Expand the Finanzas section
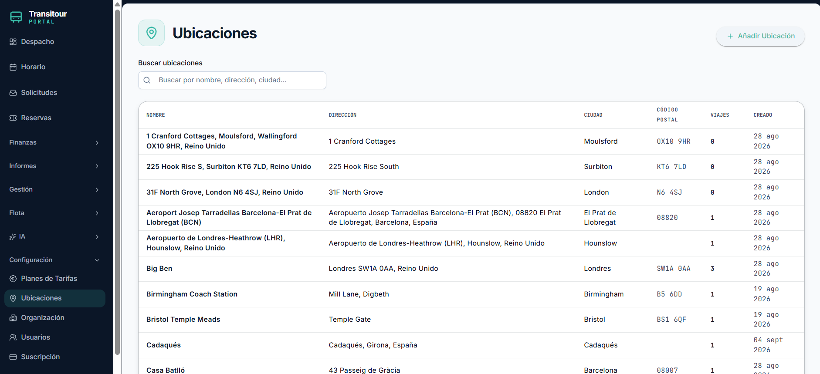This screenshot has height=374, width=820. coord(54,142)
